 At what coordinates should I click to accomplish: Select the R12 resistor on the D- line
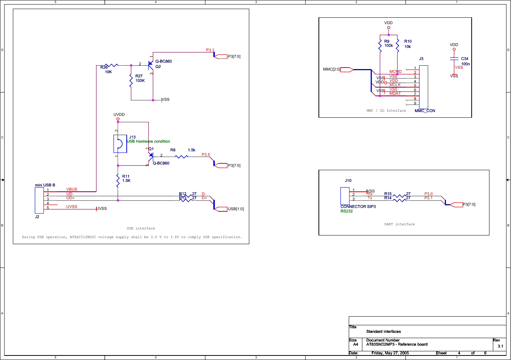pos(186,196)
